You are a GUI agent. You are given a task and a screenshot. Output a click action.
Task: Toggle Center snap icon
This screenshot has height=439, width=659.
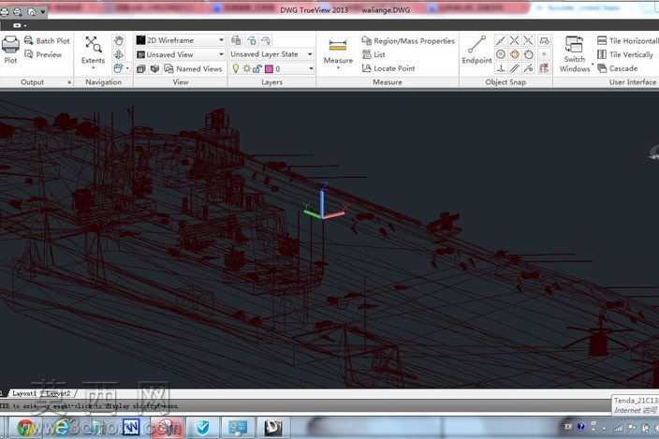pos(500,54)
